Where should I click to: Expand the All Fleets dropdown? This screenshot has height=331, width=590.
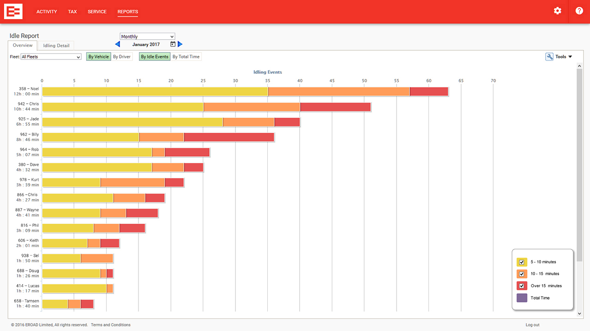[51, 57]
